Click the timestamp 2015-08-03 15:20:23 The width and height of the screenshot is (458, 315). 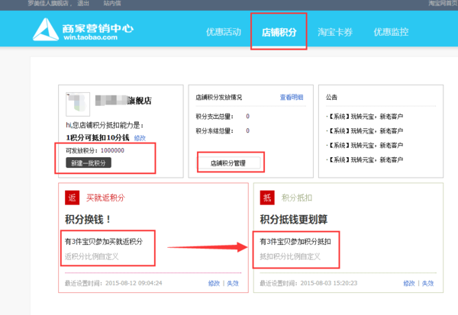coord(328,283)
